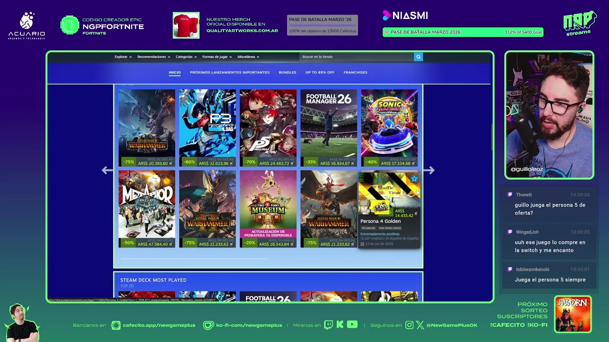The height and width of the screenshot is (342, 609).
Task: Click the streamer webcam feed
Action: [x=549, y=115]
